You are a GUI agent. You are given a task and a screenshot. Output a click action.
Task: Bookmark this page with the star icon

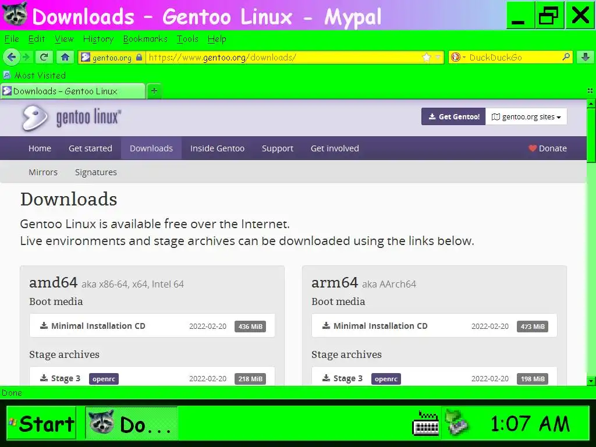click(x=427, y=58)
